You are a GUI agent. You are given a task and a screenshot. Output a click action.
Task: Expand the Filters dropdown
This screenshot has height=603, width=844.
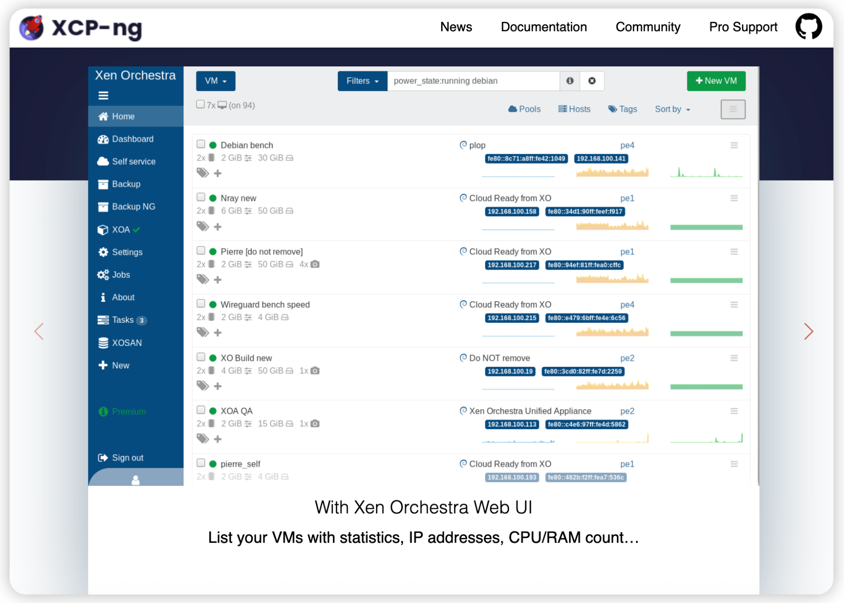tap(362, 81)
